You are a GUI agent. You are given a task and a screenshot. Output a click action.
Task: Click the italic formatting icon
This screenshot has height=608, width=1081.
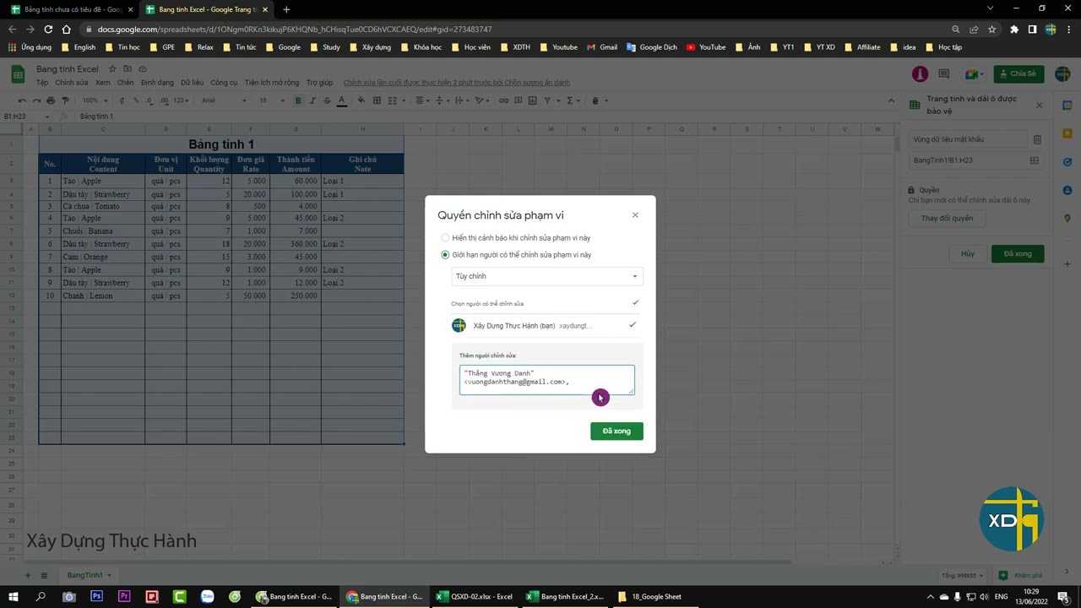click(312, 100)
